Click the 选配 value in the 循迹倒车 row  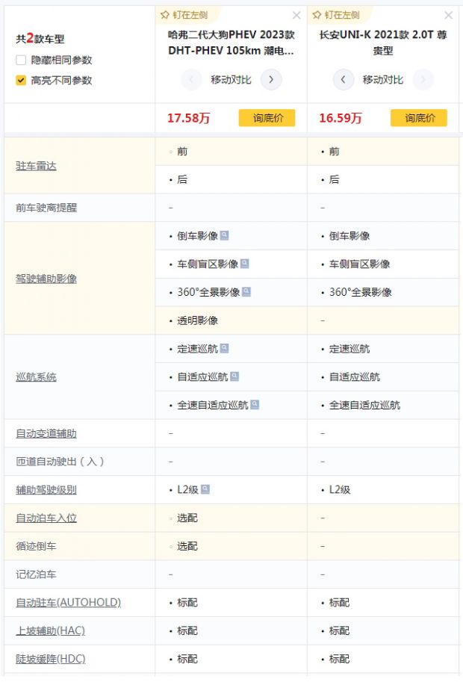tap(187, 546)
